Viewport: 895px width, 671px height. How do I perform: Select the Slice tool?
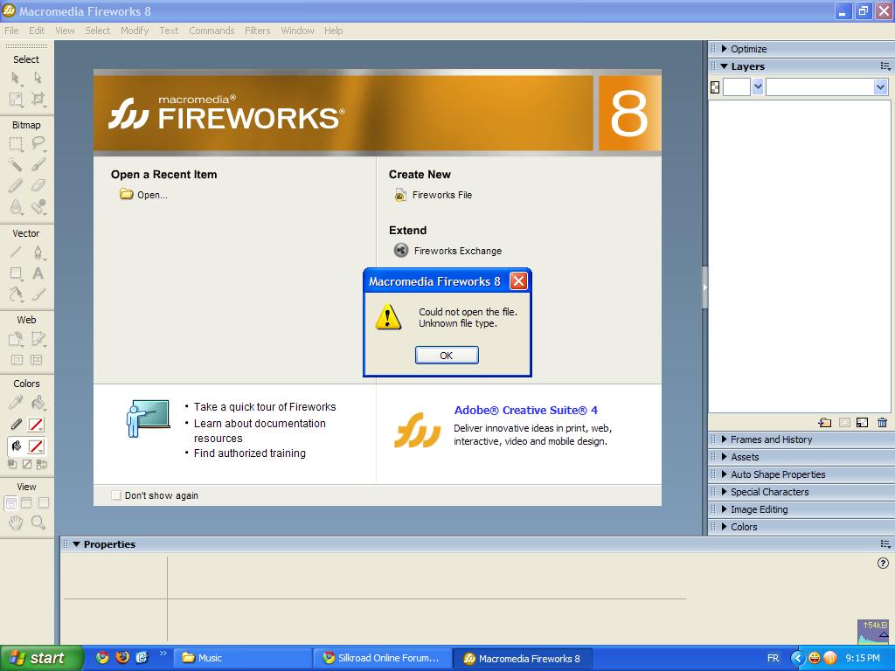tap(38, 339)
